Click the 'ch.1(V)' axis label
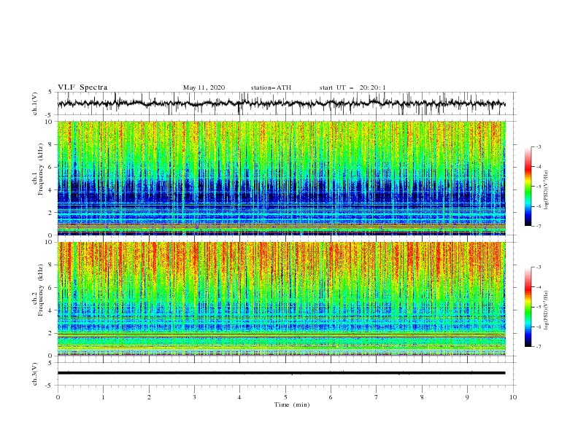 point(35,103)
